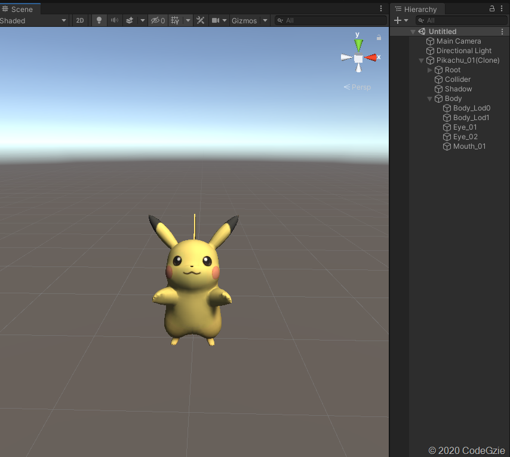Select Shadow object

point(458,89)
